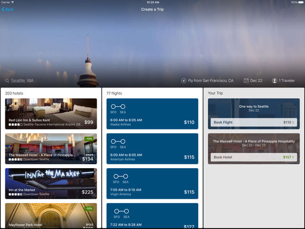Click the traveler person icon
Screen dimensions: 305x229
(275, 81)
